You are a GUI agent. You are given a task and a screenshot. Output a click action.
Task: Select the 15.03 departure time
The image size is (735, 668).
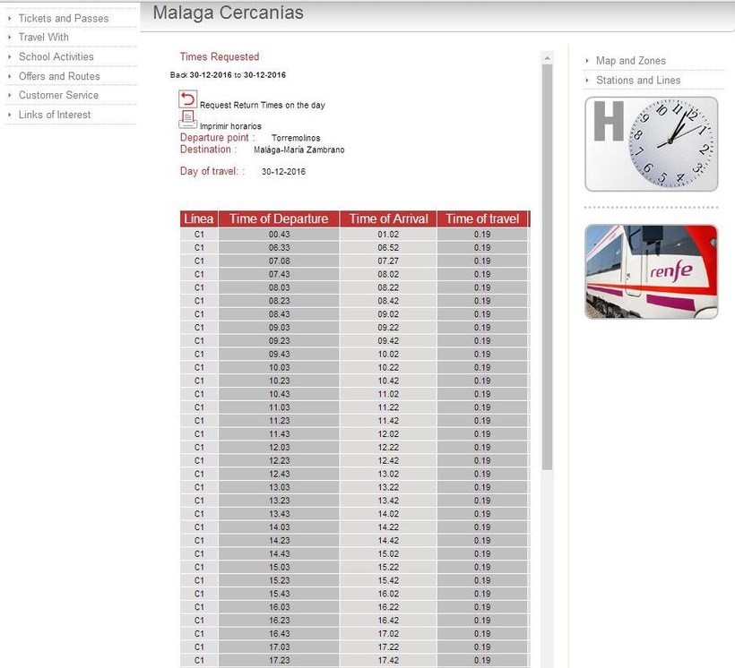[279, 567]
